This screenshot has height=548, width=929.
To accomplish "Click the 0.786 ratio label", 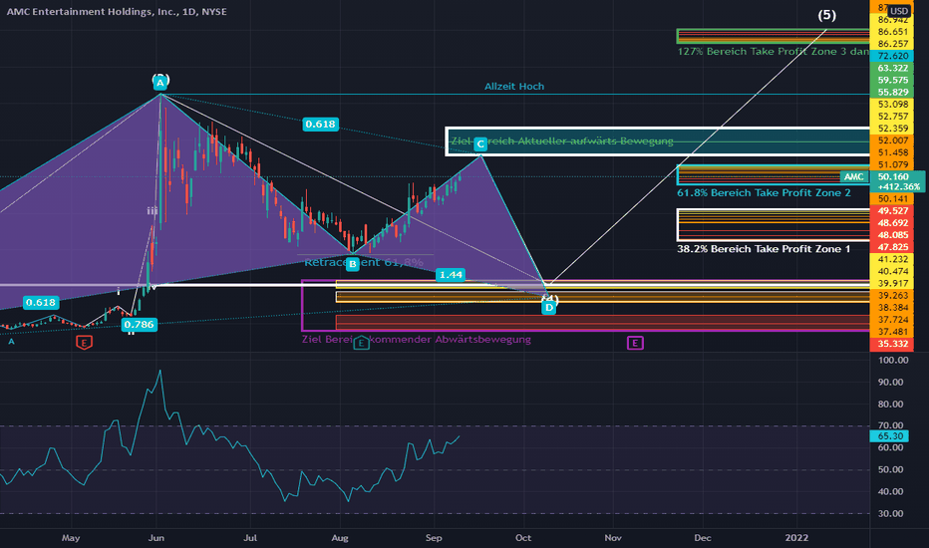I will (140, 324).
